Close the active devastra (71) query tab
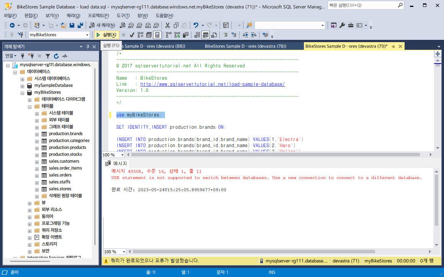 400,46
